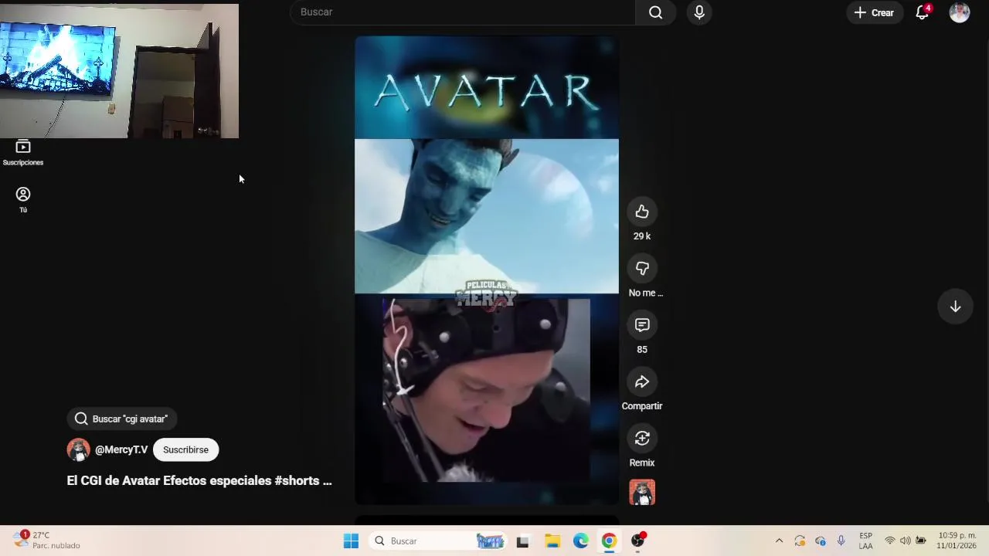Click the webcam overlay video thumbnail
This screenshot has height=556, width=989.
point(120,71)
